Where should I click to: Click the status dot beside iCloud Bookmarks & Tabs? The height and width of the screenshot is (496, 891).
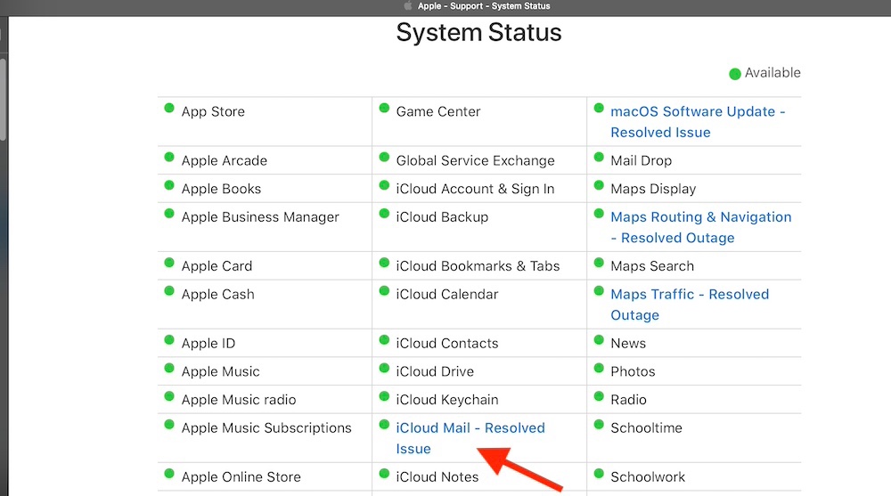(384, 263)
